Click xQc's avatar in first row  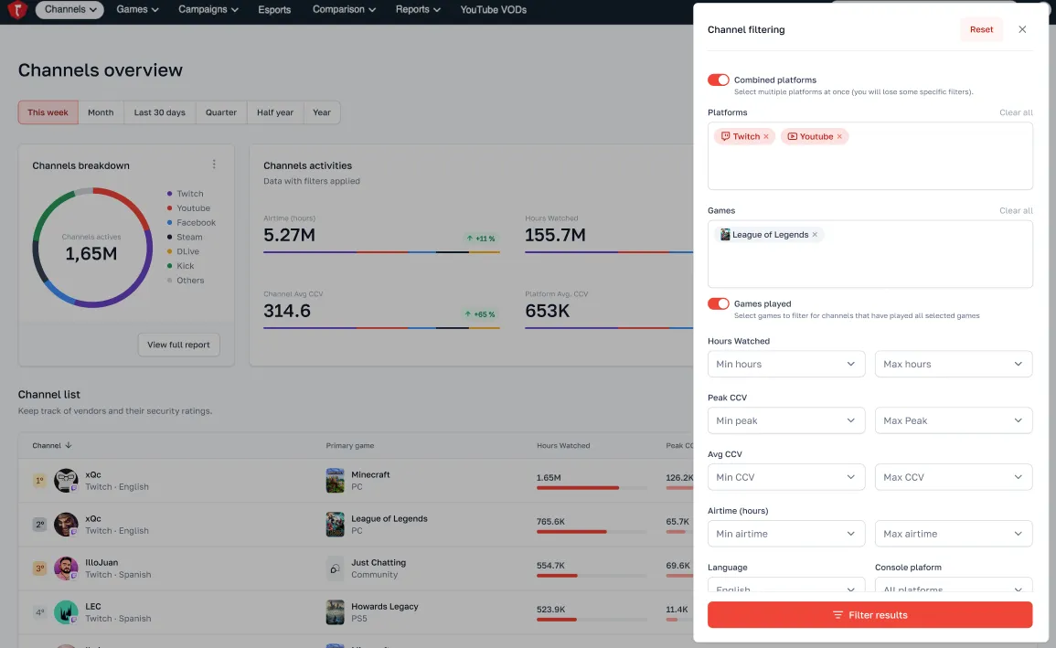[x=66, y=481]
